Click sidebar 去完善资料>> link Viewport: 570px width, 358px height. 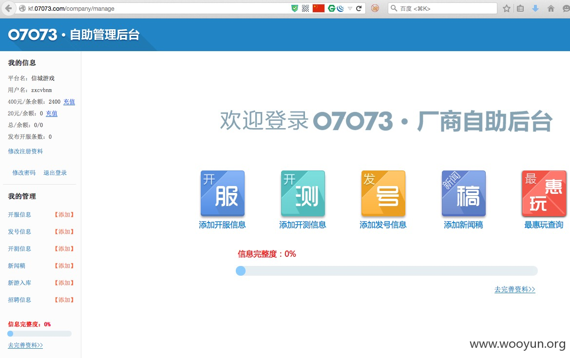pos(25,345)
